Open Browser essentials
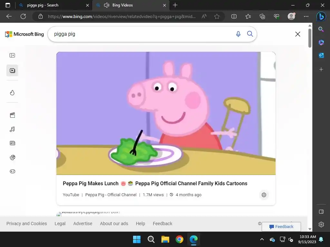 coord(277,16)
